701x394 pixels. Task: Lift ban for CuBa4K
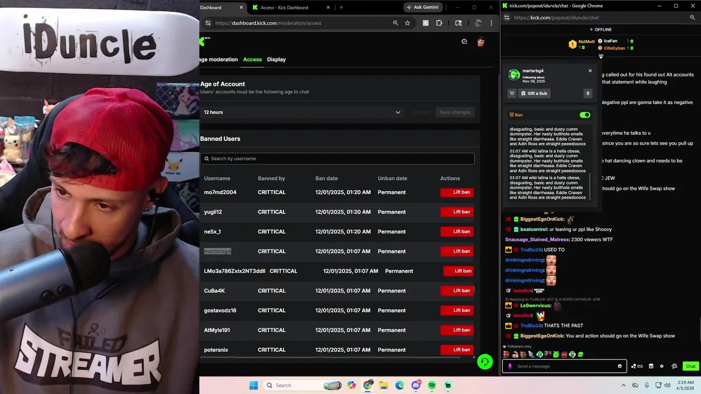tap(457, 291)
